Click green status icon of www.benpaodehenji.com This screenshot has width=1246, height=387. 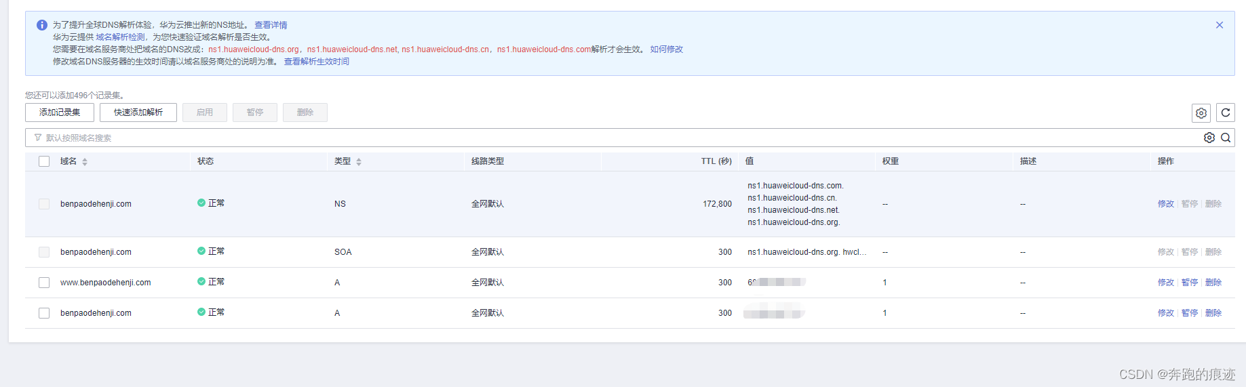coord(201,281)
